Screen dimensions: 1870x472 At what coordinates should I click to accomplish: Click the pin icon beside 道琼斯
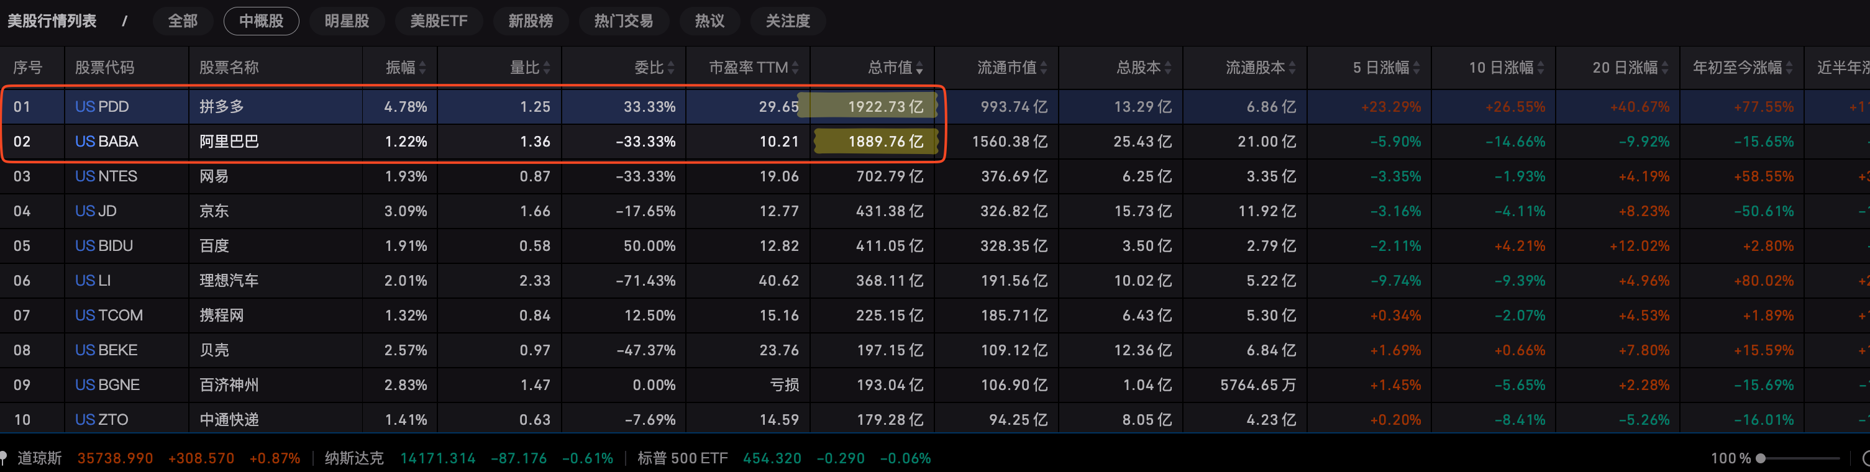4,458
